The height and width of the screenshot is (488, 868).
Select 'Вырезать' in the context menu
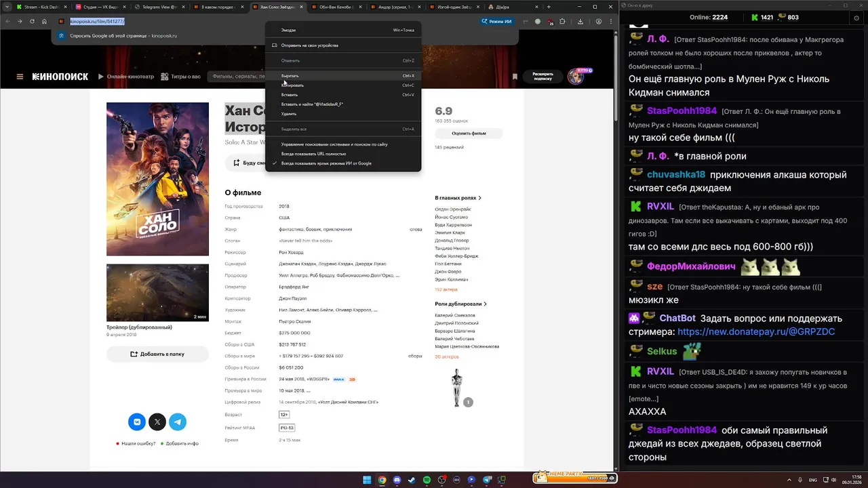click(x=343, y=76)
